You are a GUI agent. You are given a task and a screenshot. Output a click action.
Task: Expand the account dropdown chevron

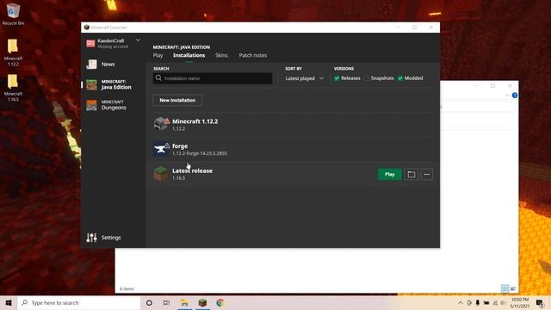tap(138, 40)
